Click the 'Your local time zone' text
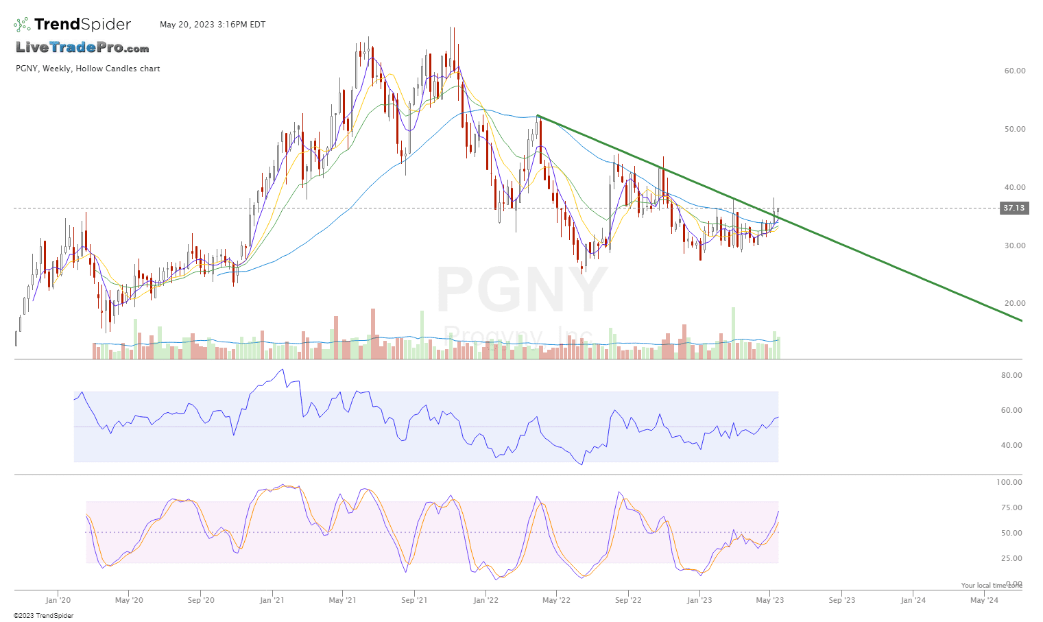Image resolution: width=1043 pixels, height=622 pixels. pos(991,586)
